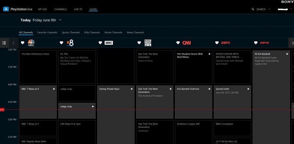
Task: Favorite the NBC channel heart
Action: coord(22,43)
